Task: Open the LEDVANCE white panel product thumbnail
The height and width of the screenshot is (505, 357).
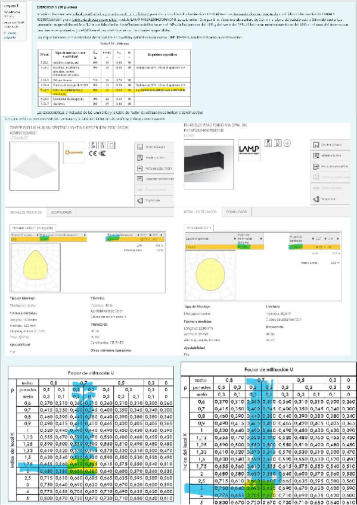Action: [35, 166]
